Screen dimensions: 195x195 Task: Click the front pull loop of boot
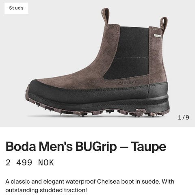pos(106,15)
